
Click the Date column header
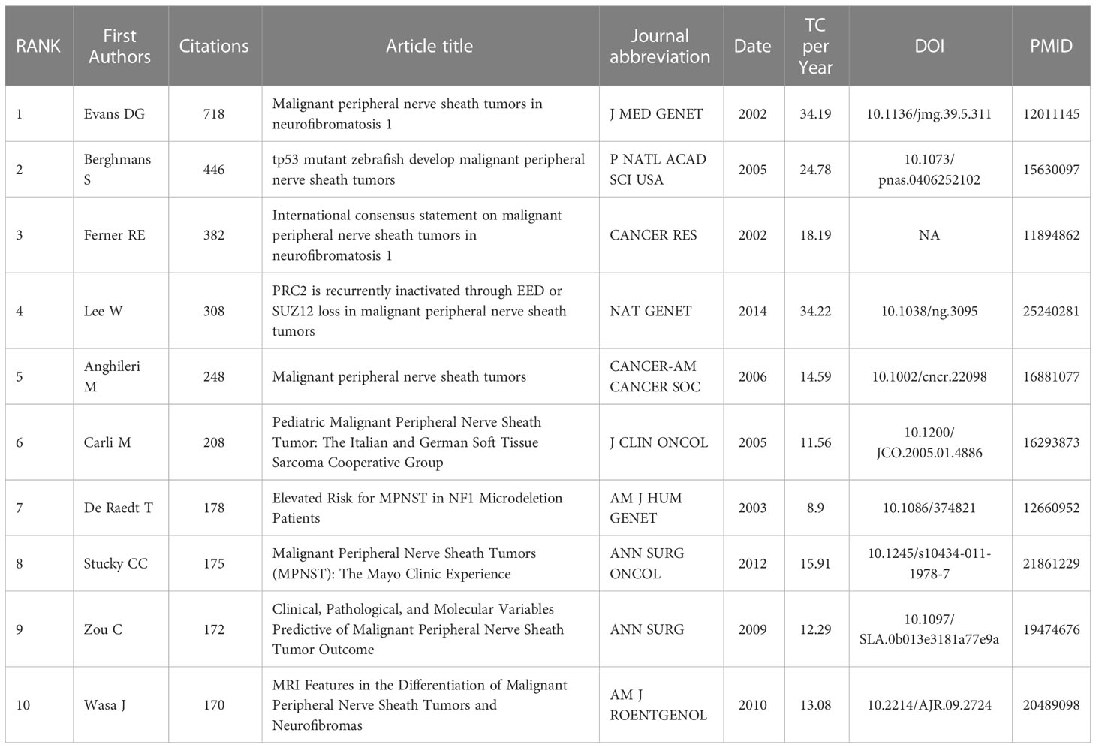tap(753, 46)
